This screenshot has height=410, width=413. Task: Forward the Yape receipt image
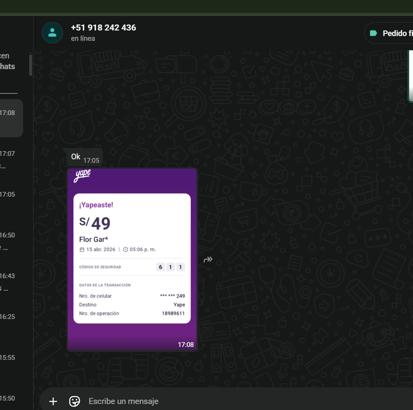tap(208, 259)
